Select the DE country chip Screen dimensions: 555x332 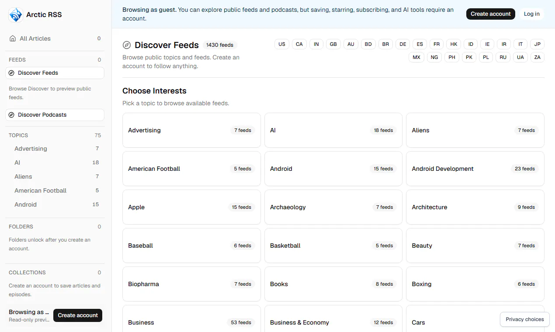[403, 44]
